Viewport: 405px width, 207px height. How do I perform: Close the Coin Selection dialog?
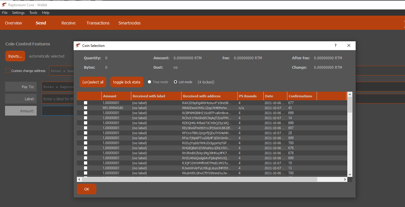(x=349, y=46)
